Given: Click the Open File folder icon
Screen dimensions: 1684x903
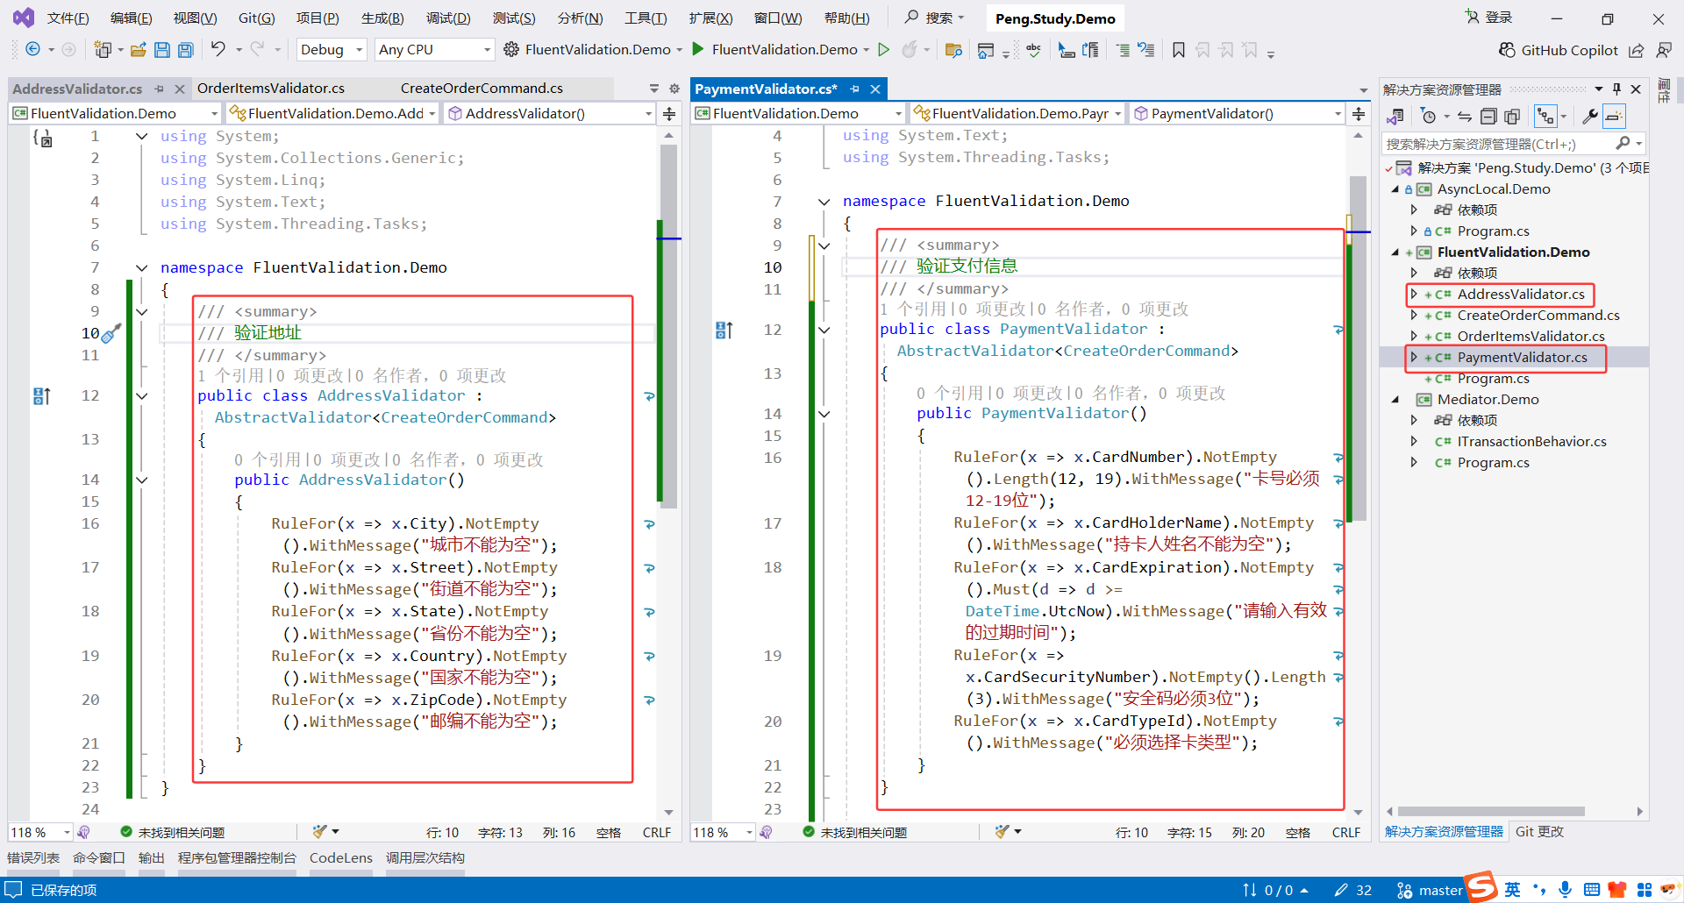Looking at the screenshot, I should 138,50.
